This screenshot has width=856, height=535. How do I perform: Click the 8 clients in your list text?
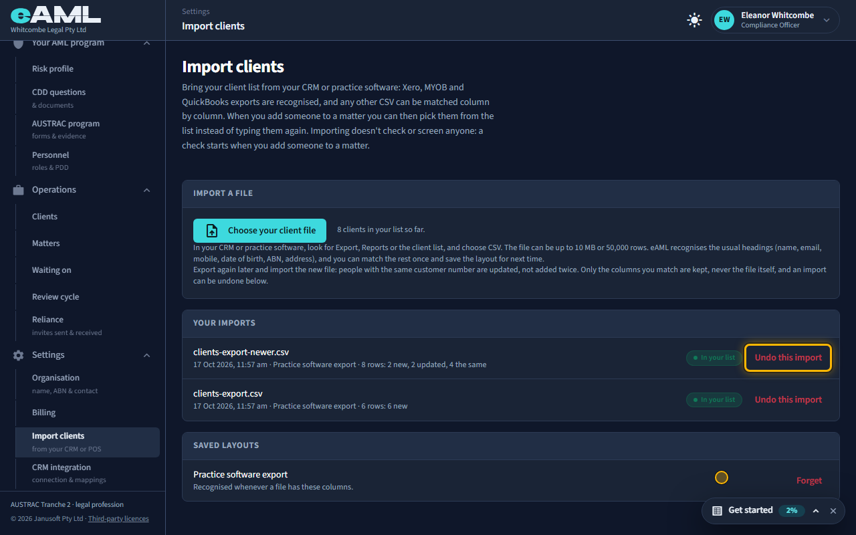(x=381, y=229)
